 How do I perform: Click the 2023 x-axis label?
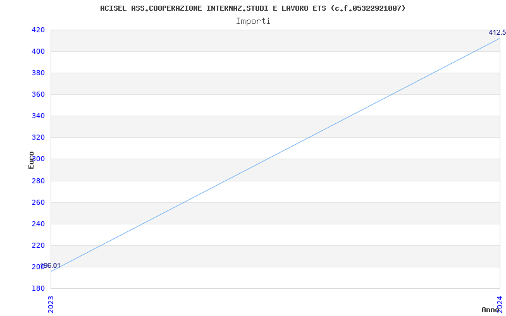51,305
